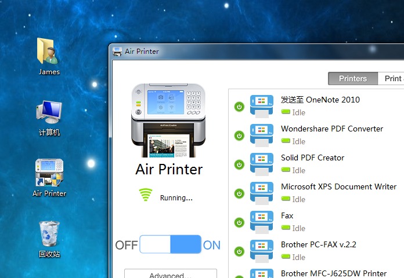Click the Air Printer window title text
The width and height of the screenshot is (404, 278).
[x=142, y=52]
